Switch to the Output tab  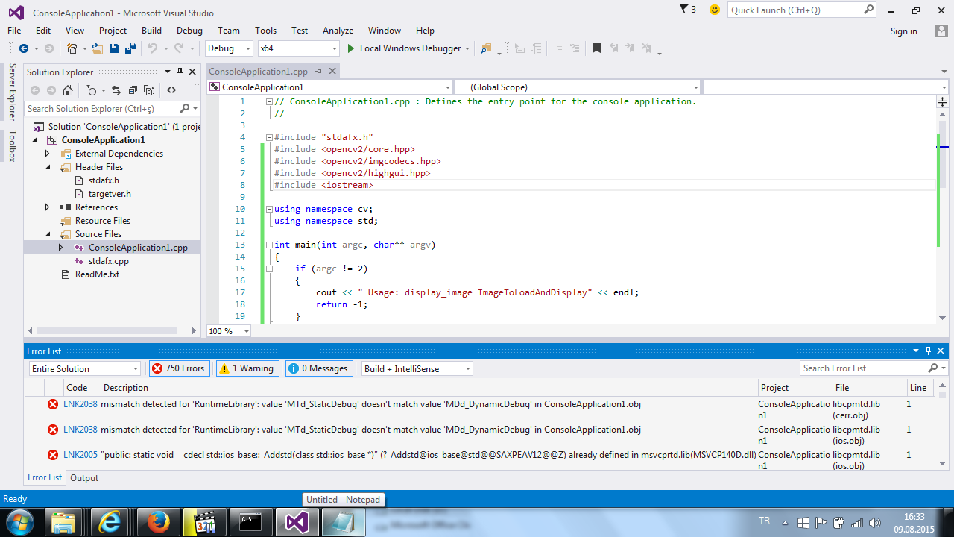click(x=84, y=478)
